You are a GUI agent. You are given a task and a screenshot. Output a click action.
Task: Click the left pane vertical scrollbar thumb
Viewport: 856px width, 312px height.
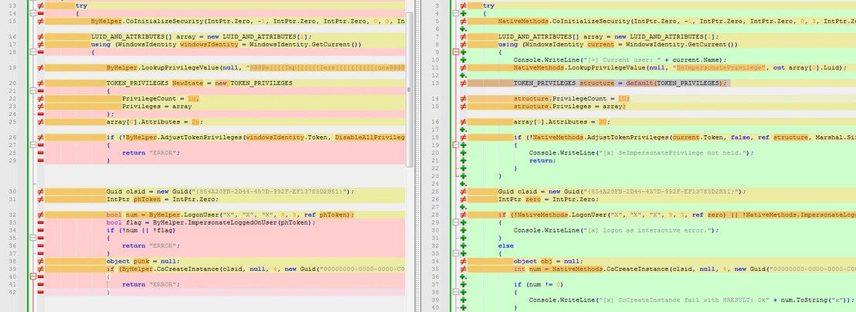(409, 90)
